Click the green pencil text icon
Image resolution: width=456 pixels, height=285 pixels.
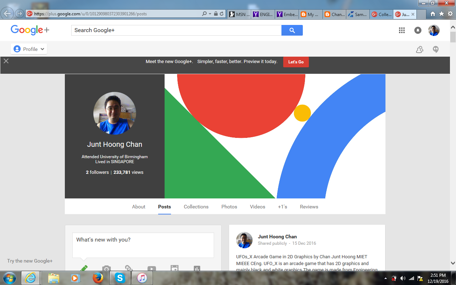pyautogui.click(x=84, y=268)
